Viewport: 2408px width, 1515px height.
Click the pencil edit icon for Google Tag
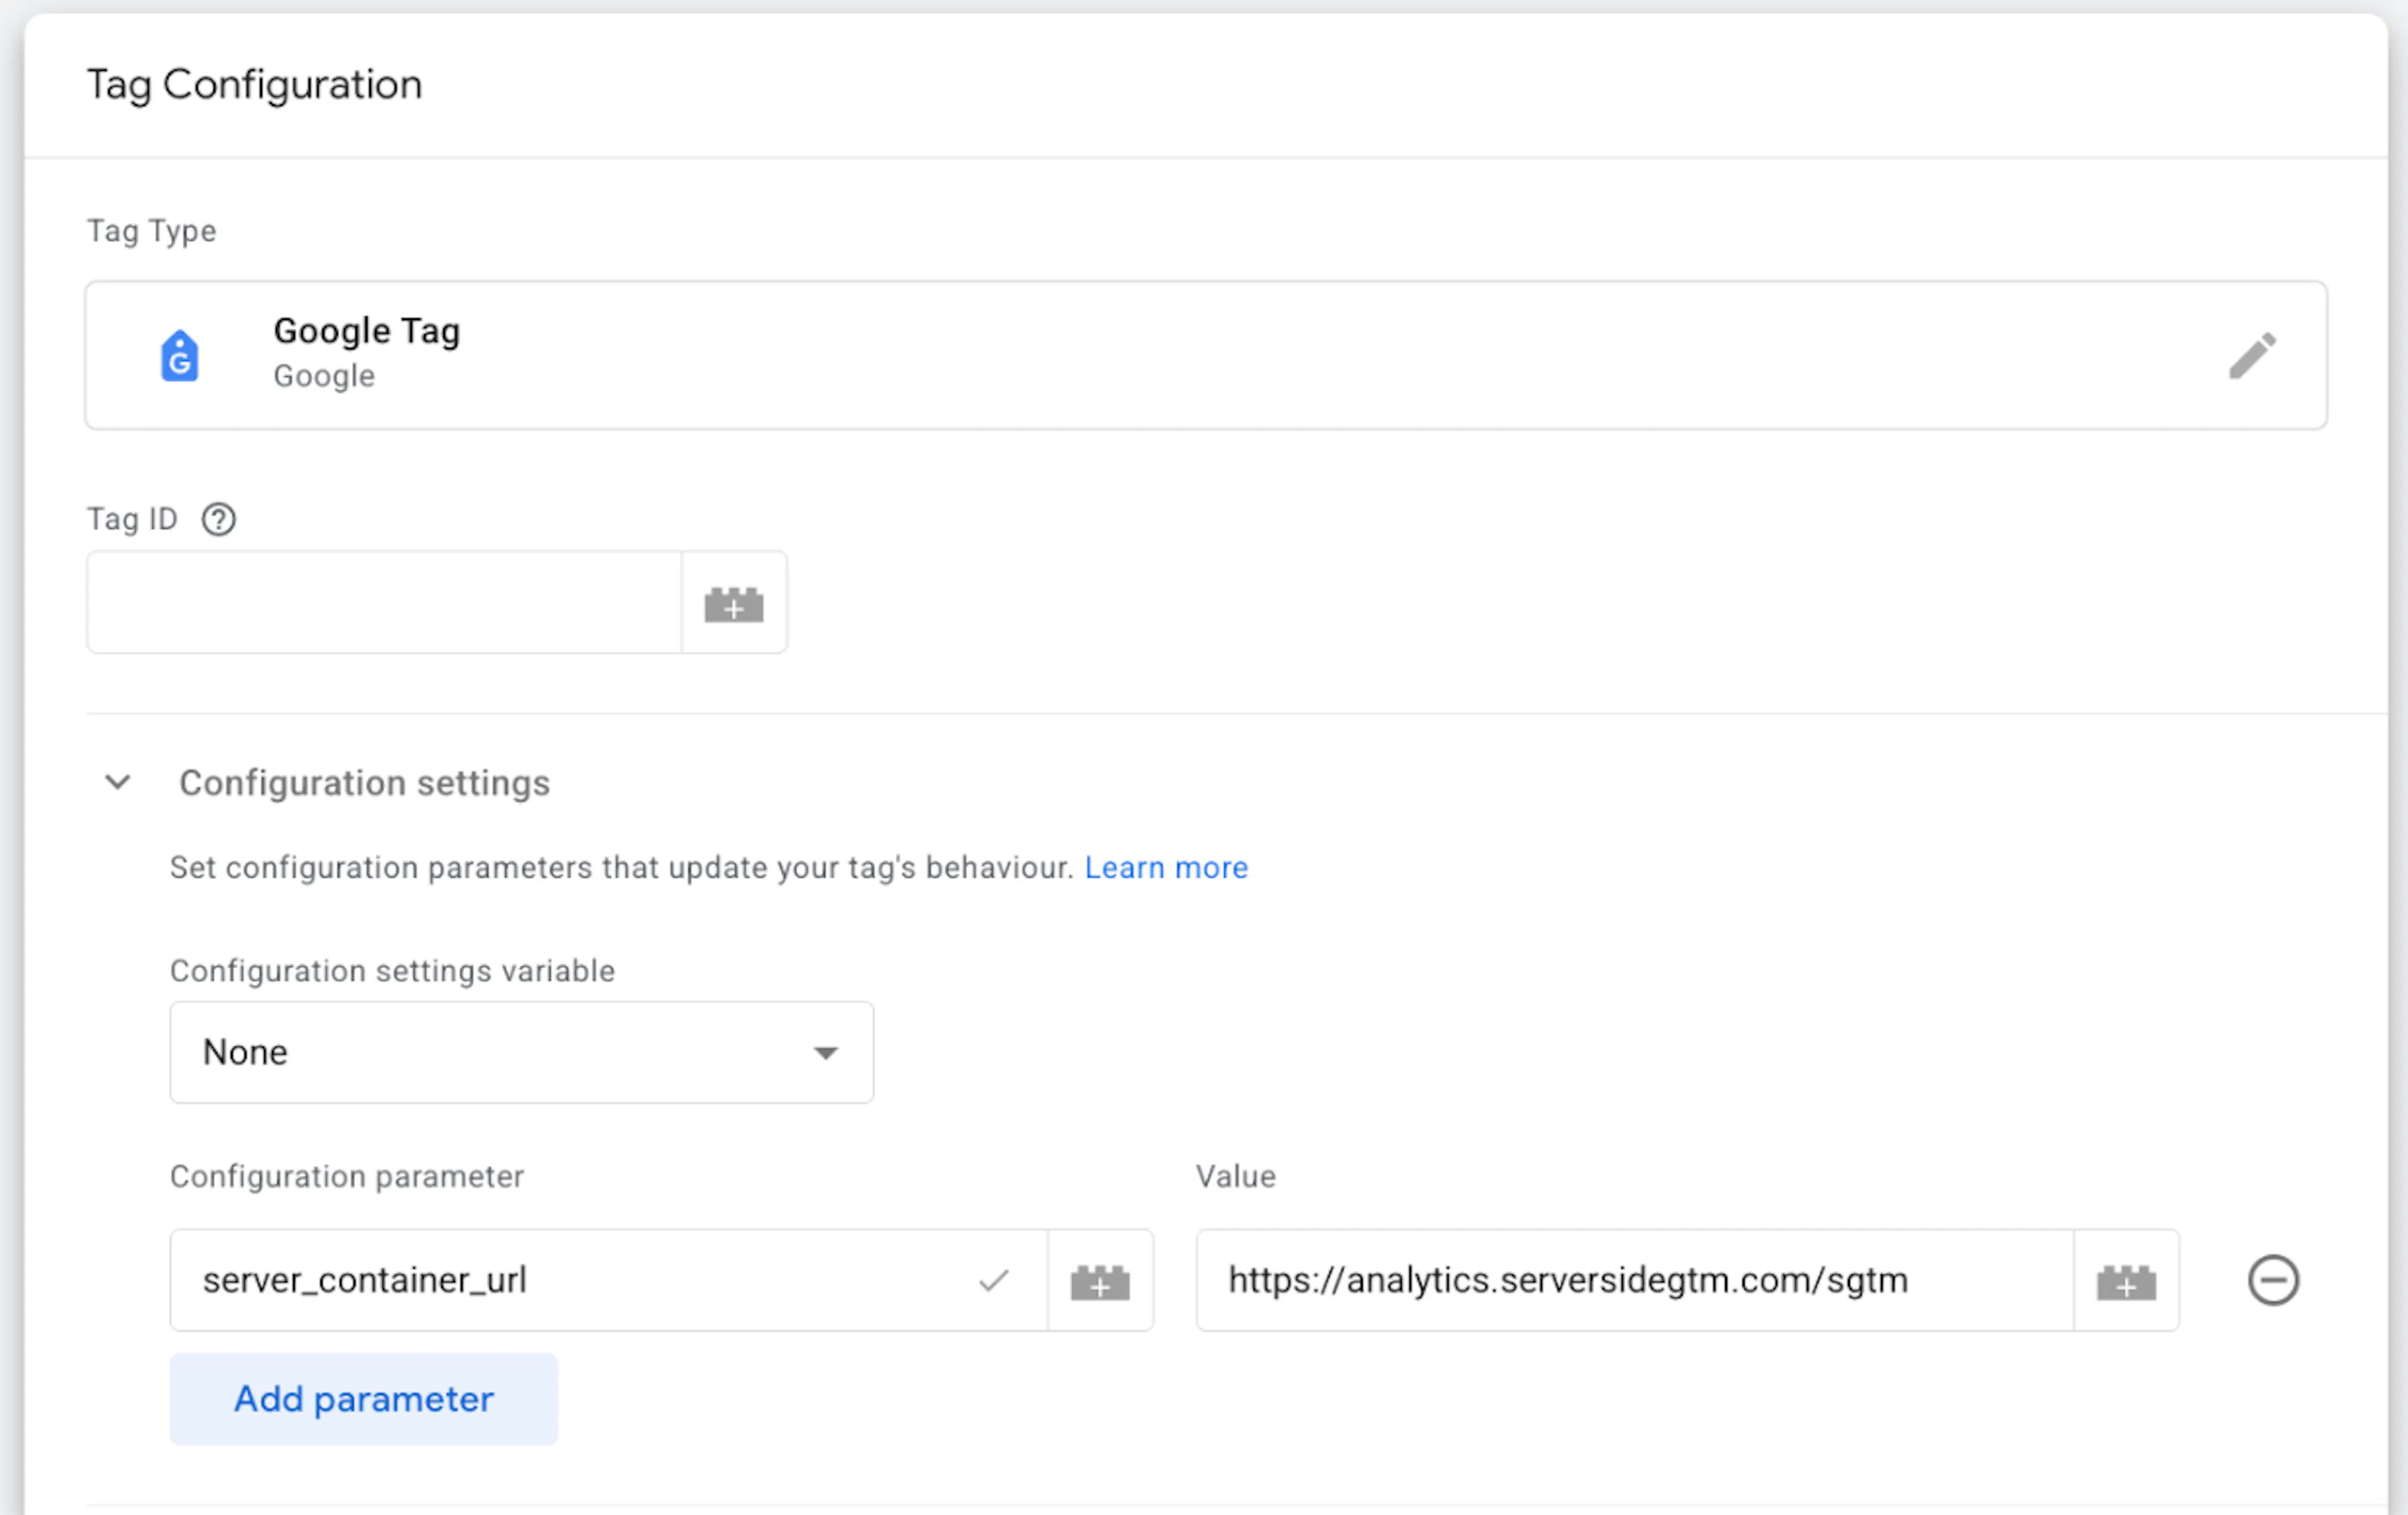(x=2252, y=356)
